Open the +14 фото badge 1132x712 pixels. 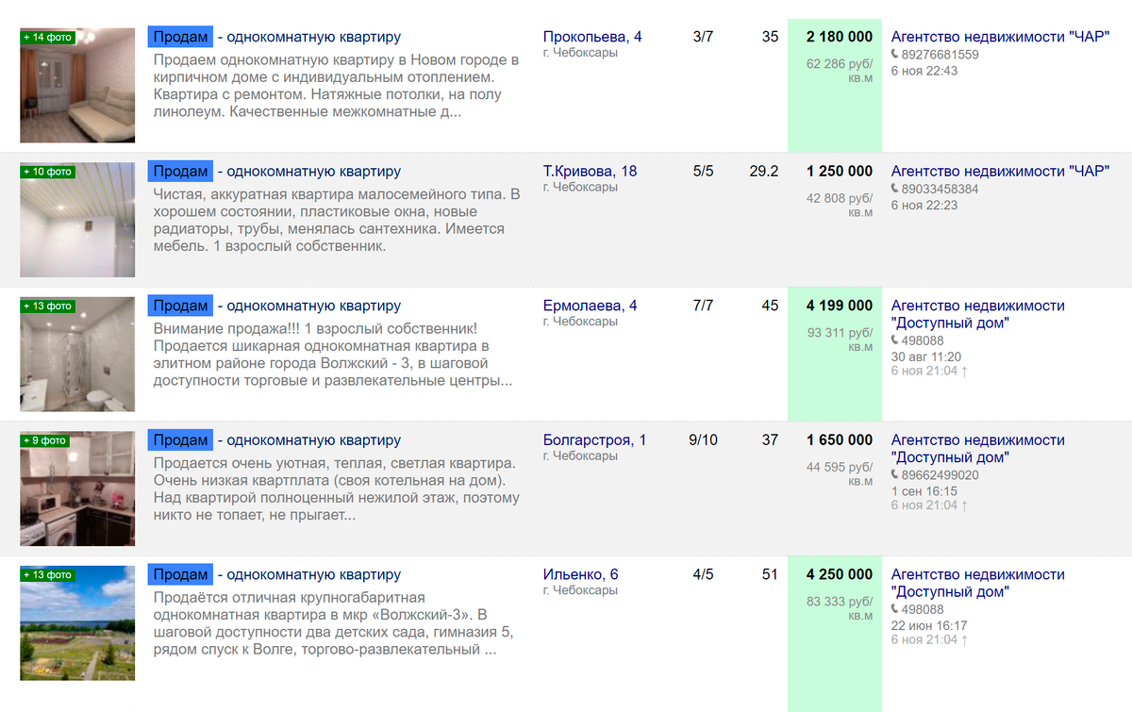[x=47, y=38]
